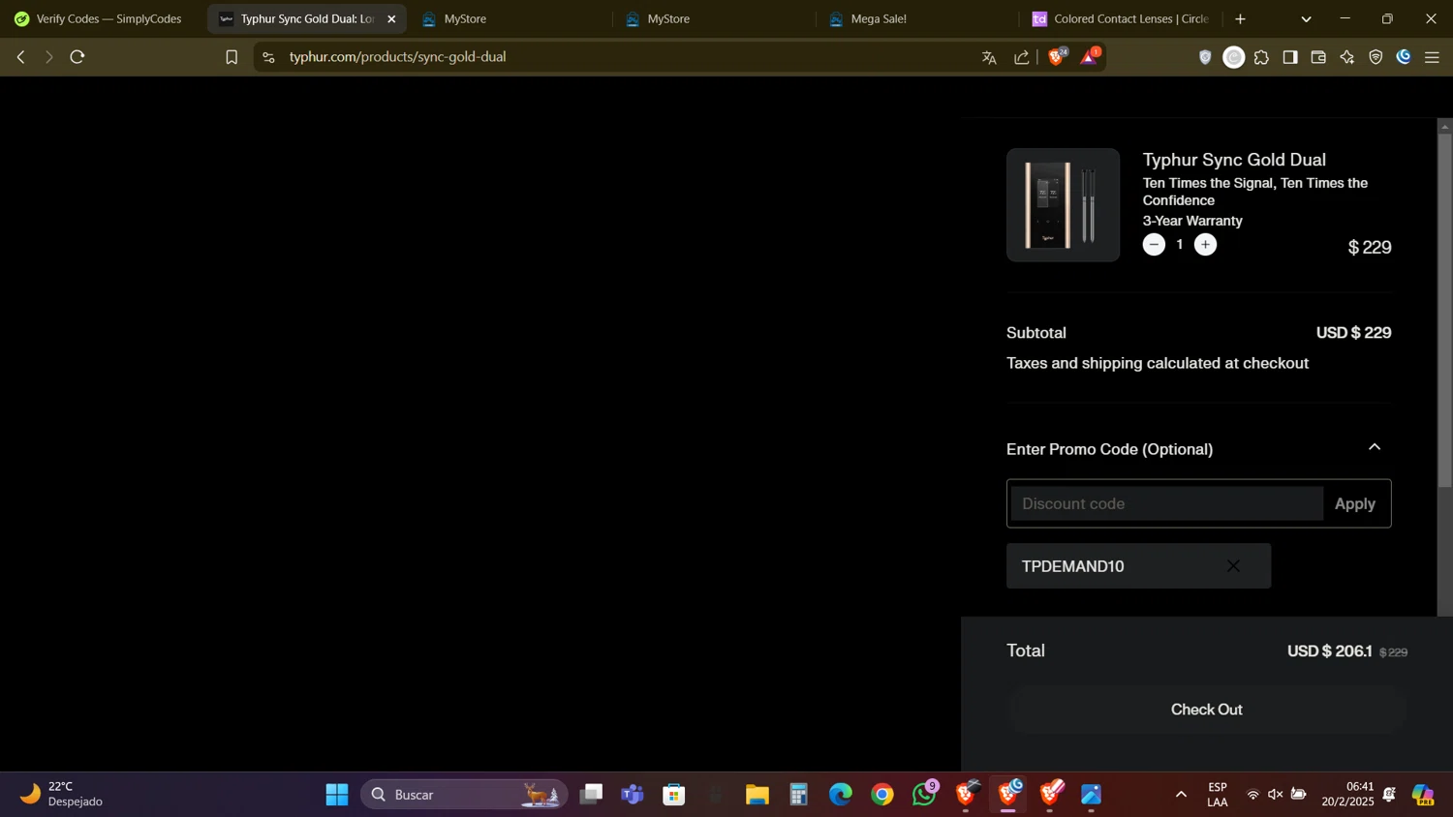
Task: Click the Wi-Fi network tray icon
Action: point(1252,795)
